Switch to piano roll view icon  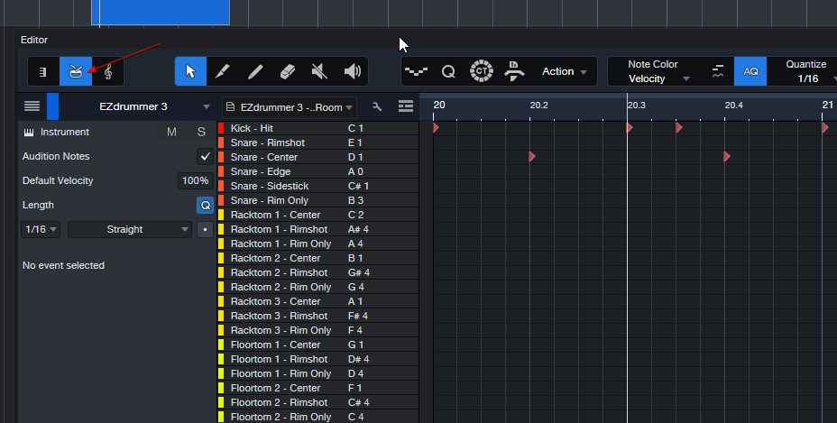[42, 71]
